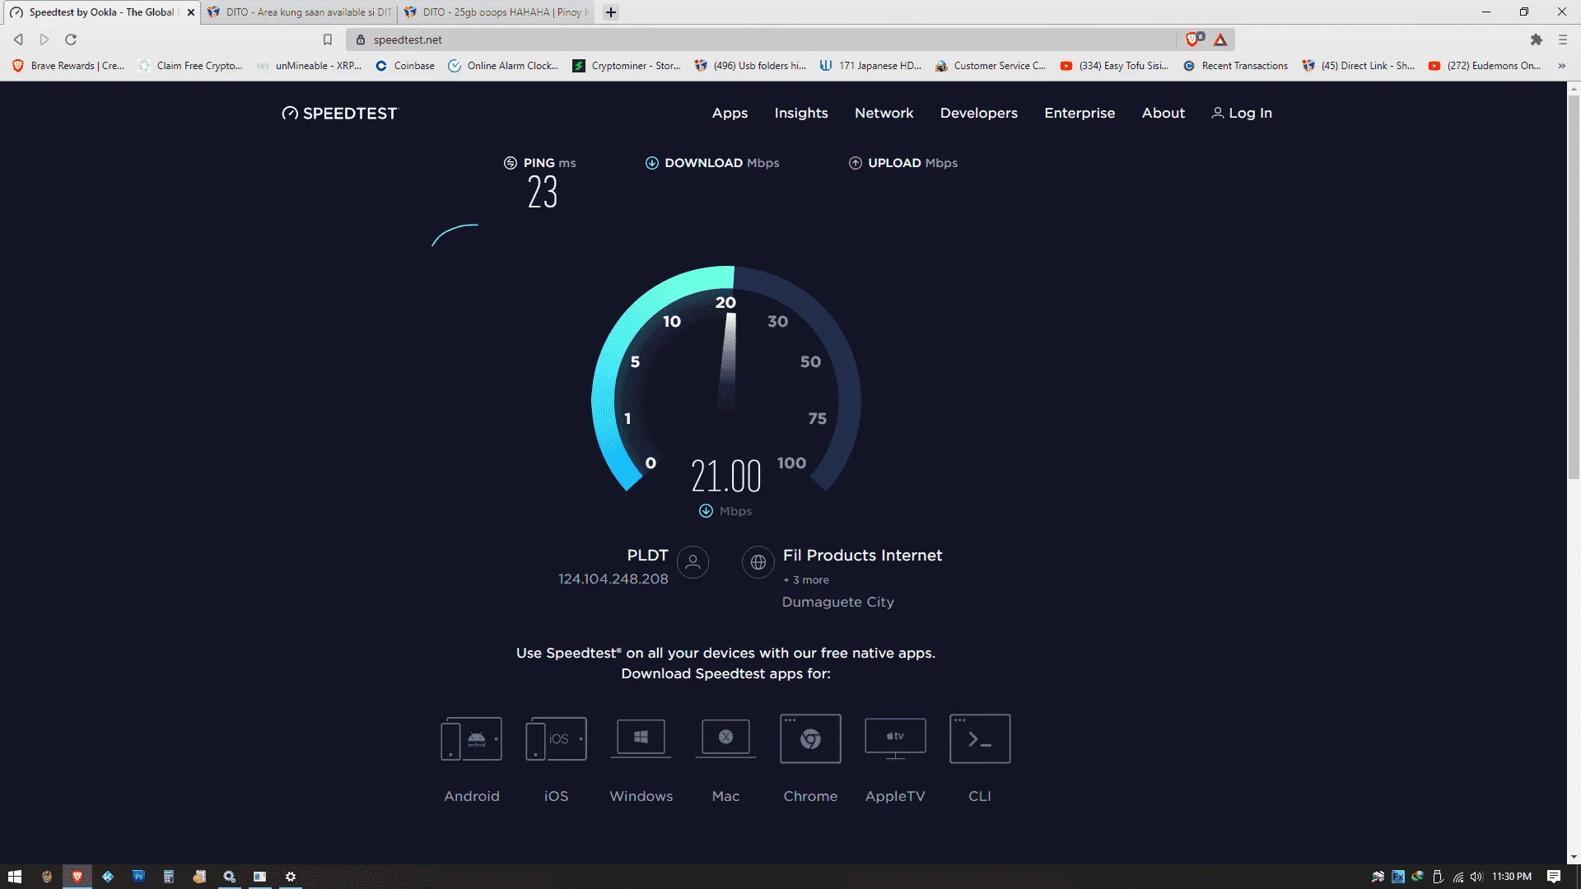
Task: Open the Windows Start menu
Action: [15, 877]
